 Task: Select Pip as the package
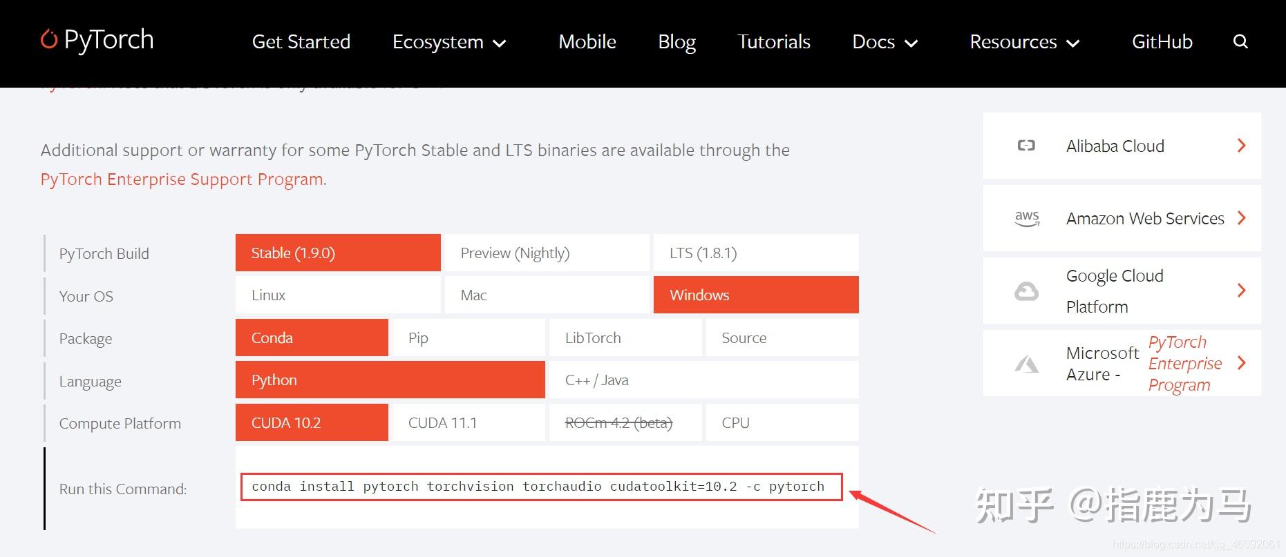(x=467, y=338)
